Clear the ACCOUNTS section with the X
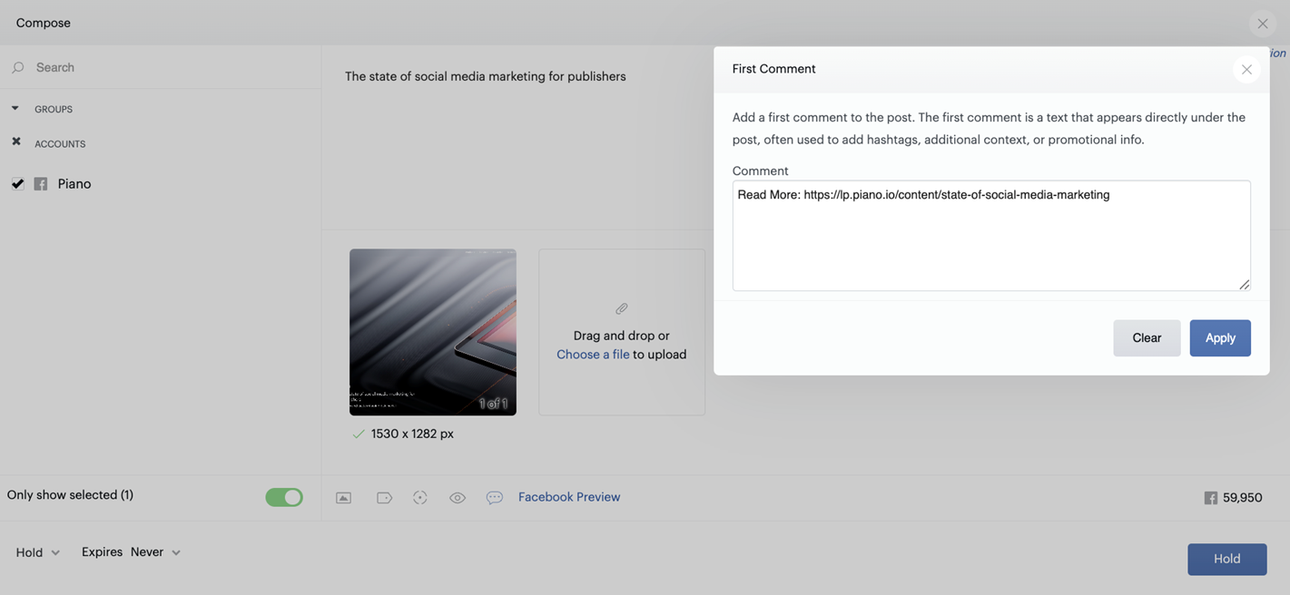The height and width of the screenshot is (595, 1290). tap(16, 142)
